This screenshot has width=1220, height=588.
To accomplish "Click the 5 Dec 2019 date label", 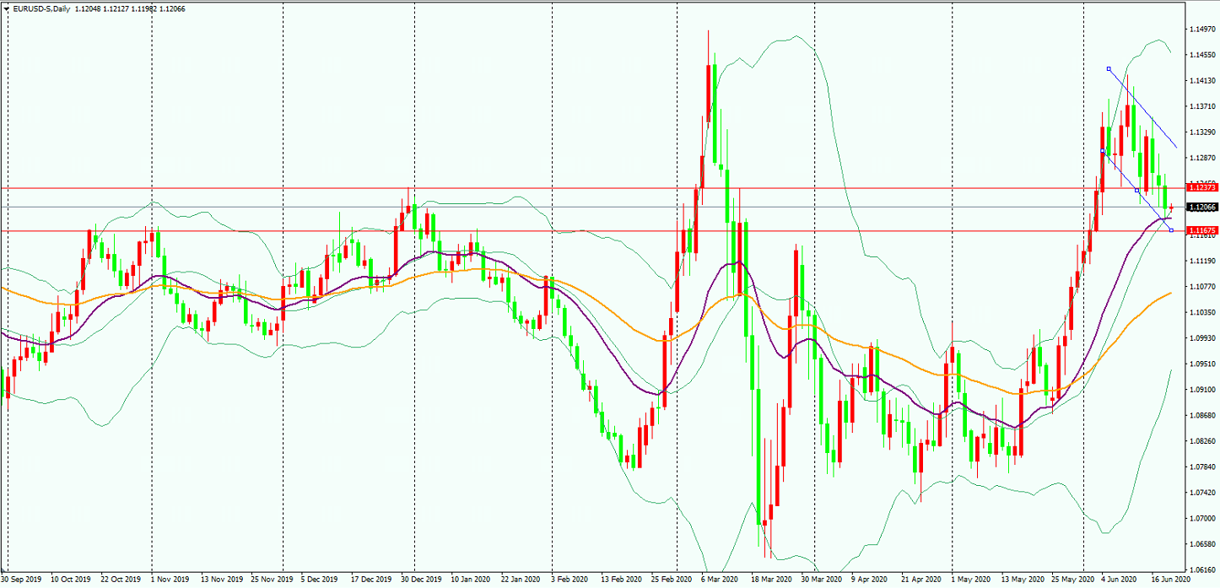I will 320,580.
